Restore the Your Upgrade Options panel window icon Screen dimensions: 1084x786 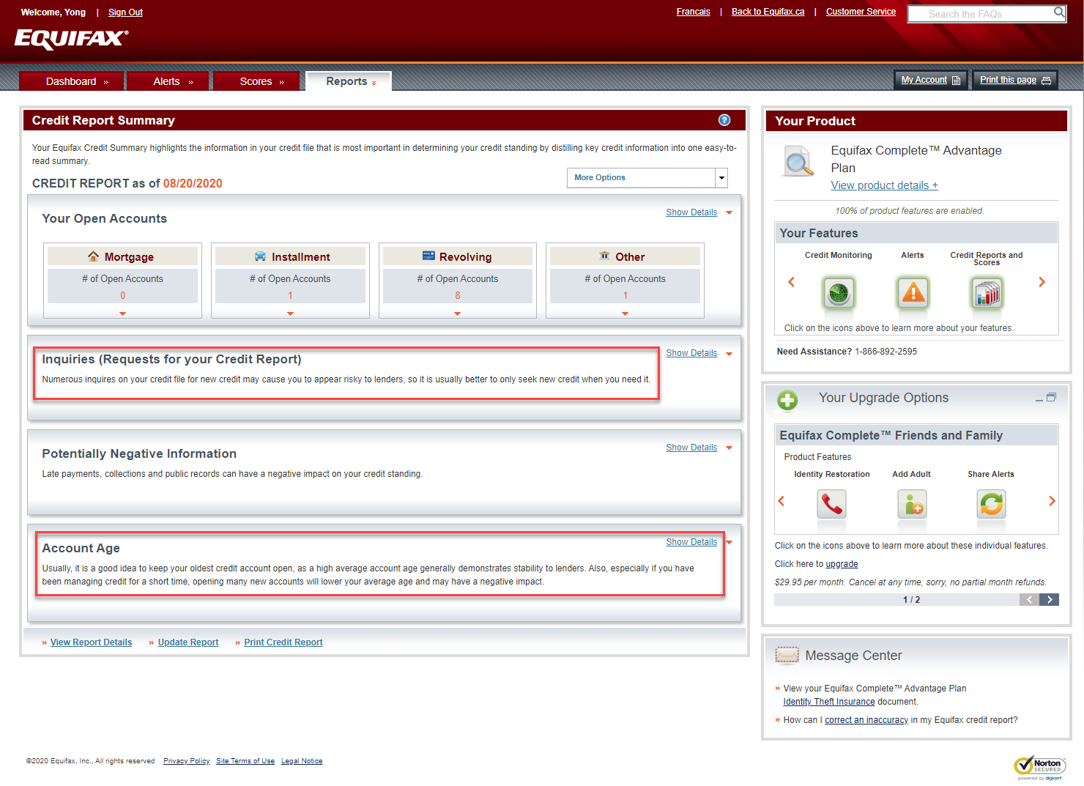1051,398
